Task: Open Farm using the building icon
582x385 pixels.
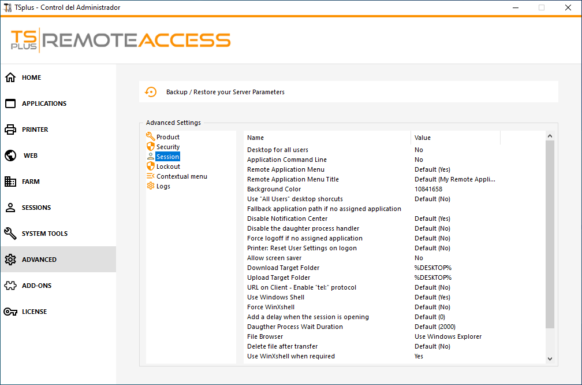Action: [x=10, y=182]
